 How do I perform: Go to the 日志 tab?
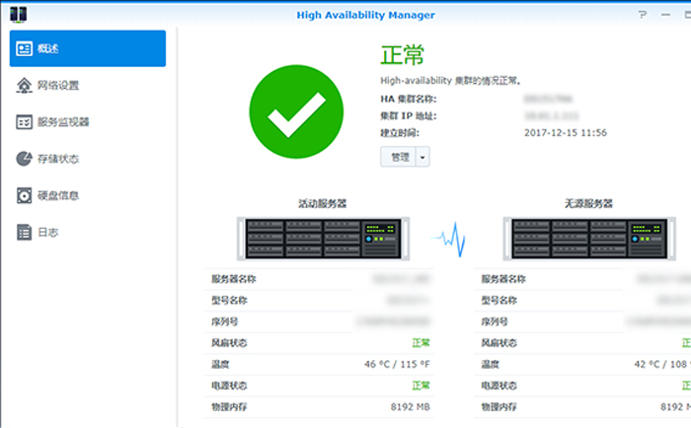pos(47,233)
